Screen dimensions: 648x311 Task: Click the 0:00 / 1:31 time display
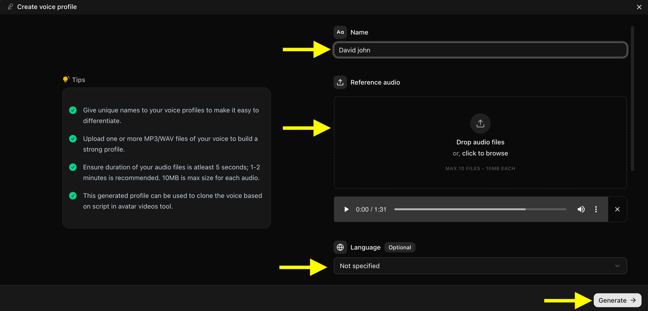click(371, 209)
